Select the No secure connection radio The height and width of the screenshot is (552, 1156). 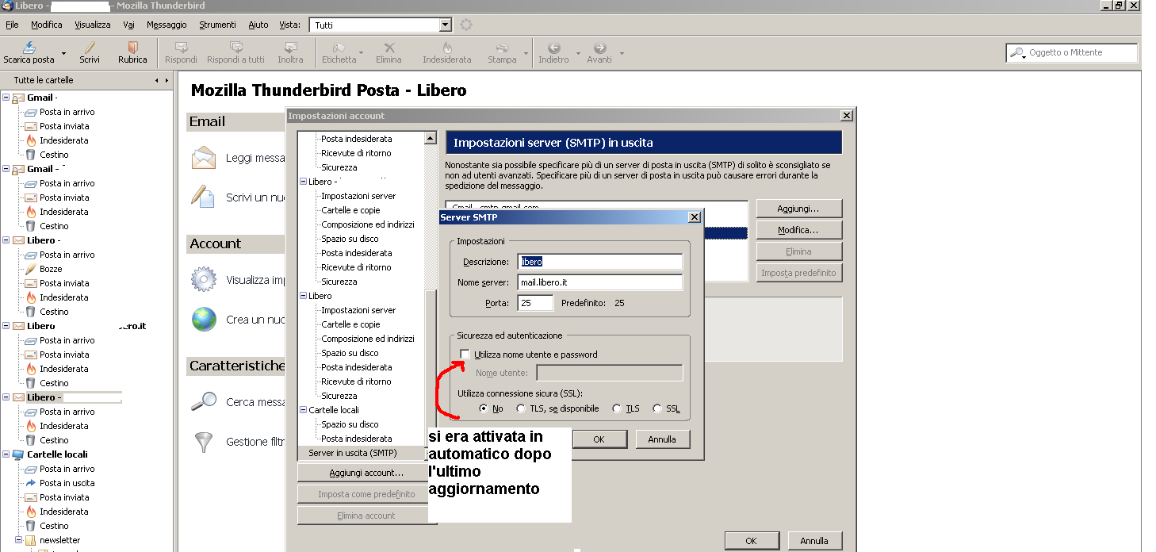tap(484, 408)
